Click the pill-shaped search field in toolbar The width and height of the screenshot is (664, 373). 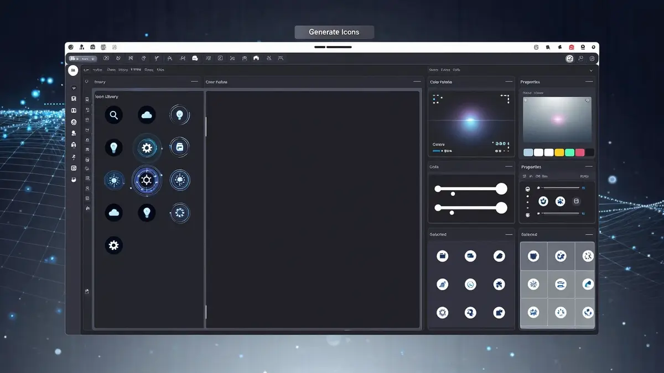(x=82, y=58)
